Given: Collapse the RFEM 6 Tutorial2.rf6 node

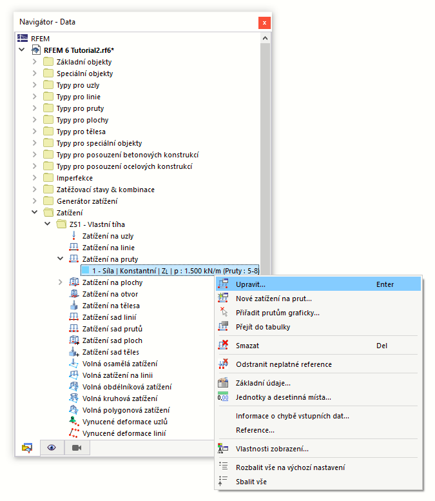Looking at the screenshot, I should point(22,50).
